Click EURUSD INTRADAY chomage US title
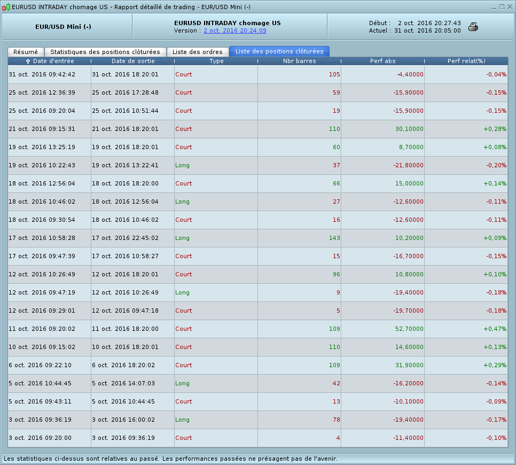This screenshot has height=465, width=516. 228,23
